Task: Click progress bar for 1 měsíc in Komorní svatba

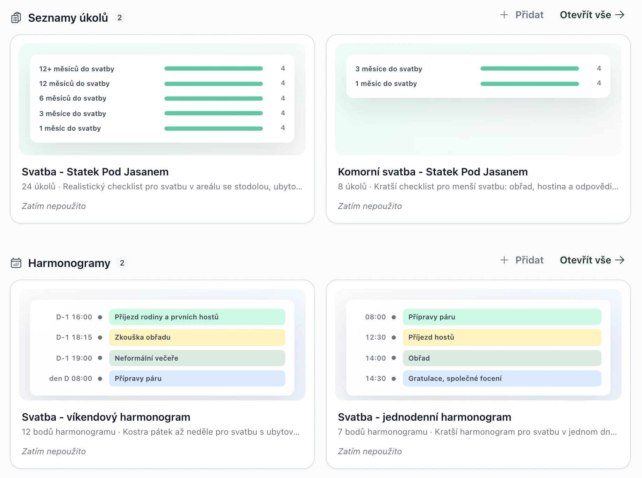Action: [530, 84]
